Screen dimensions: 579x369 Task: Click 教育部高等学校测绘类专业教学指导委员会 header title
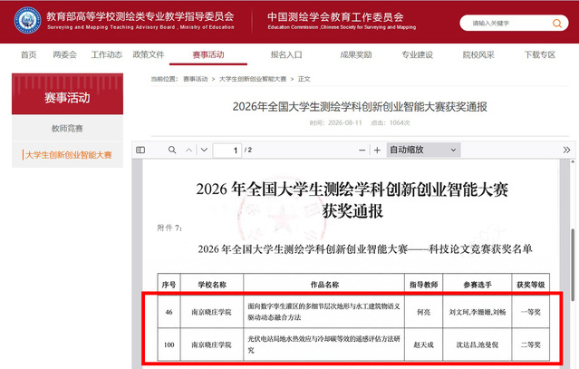(x=140, y=16)
